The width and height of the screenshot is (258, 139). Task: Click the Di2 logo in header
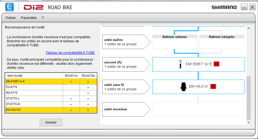[33, 7]
